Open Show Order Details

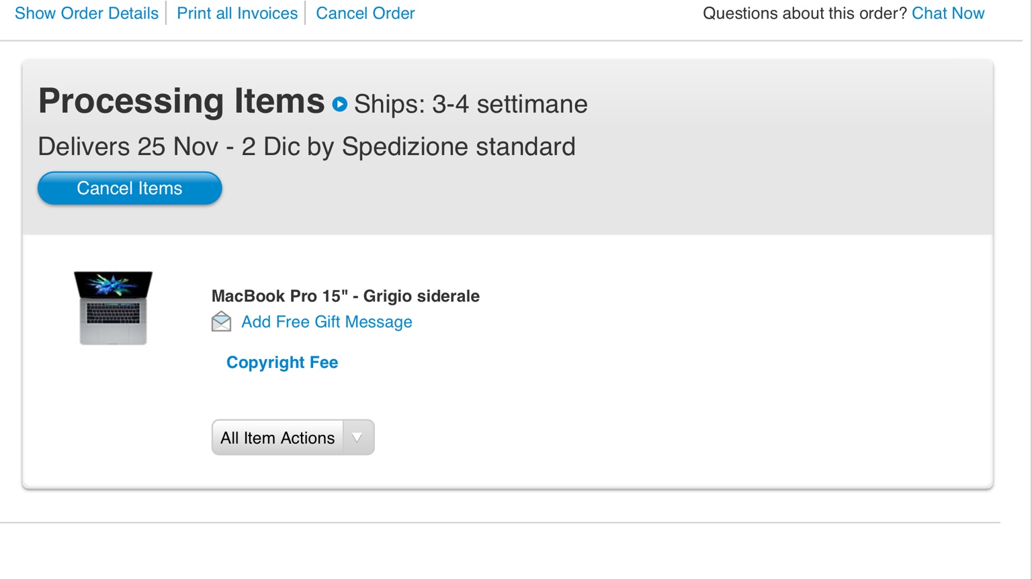click(87, 13)
